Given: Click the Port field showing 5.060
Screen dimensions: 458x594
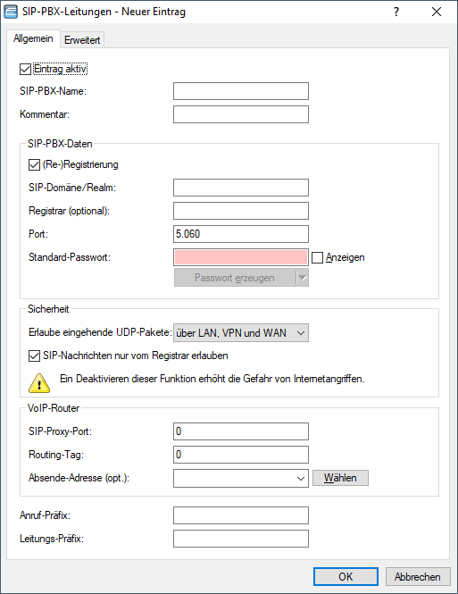Looking at the screenshot, I should (x=241, y=234).
